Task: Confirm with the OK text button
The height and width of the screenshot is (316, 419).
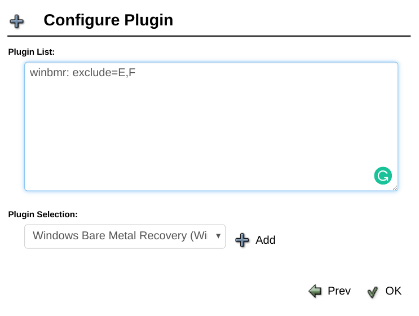Action: point(393,291)
